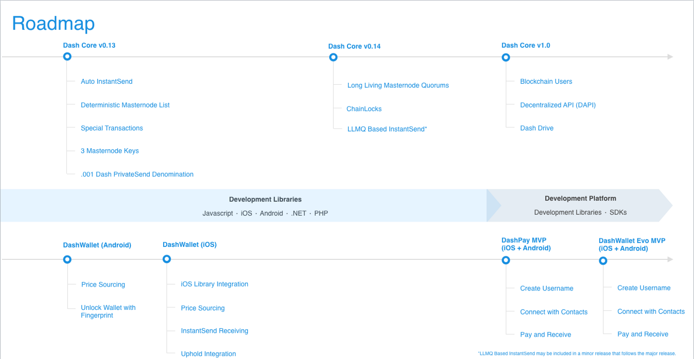Select the Dash Drive item
The width and height of the screenshot is (694, 359).
tap(537, 128)
